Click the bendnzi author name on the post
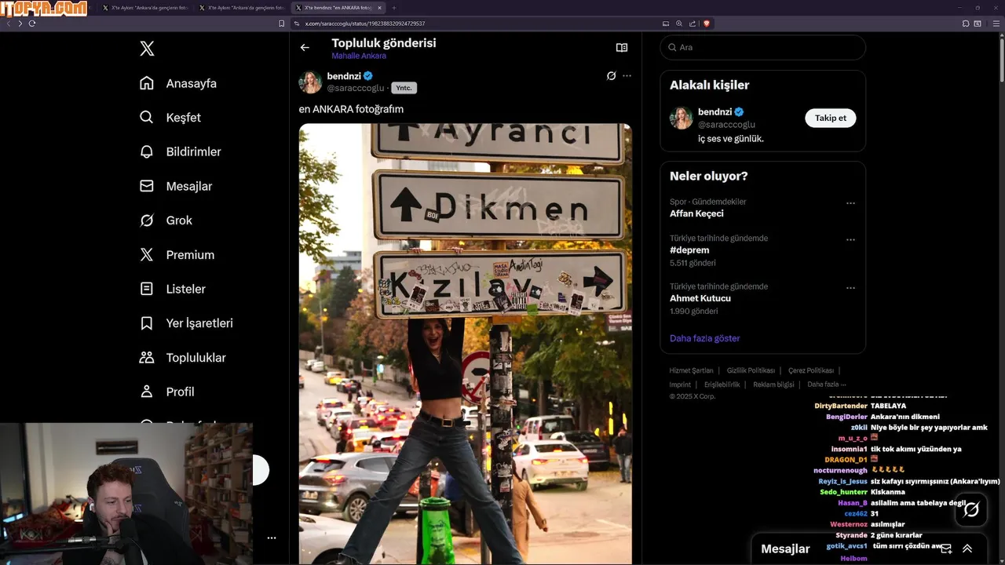The width and height of the screenshot is (1005, 565). point(343,76)
